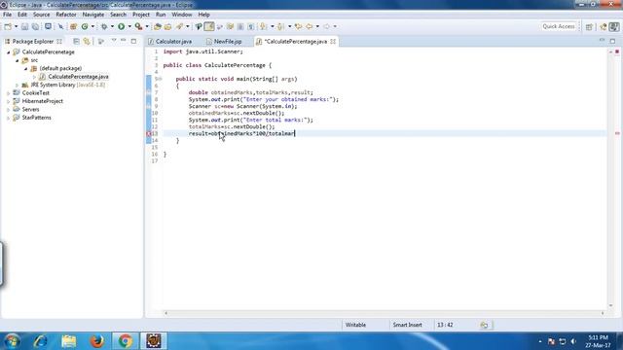Expand the StarPatterns project
Screen dimensions: 623x350
(x=9, y=118)
